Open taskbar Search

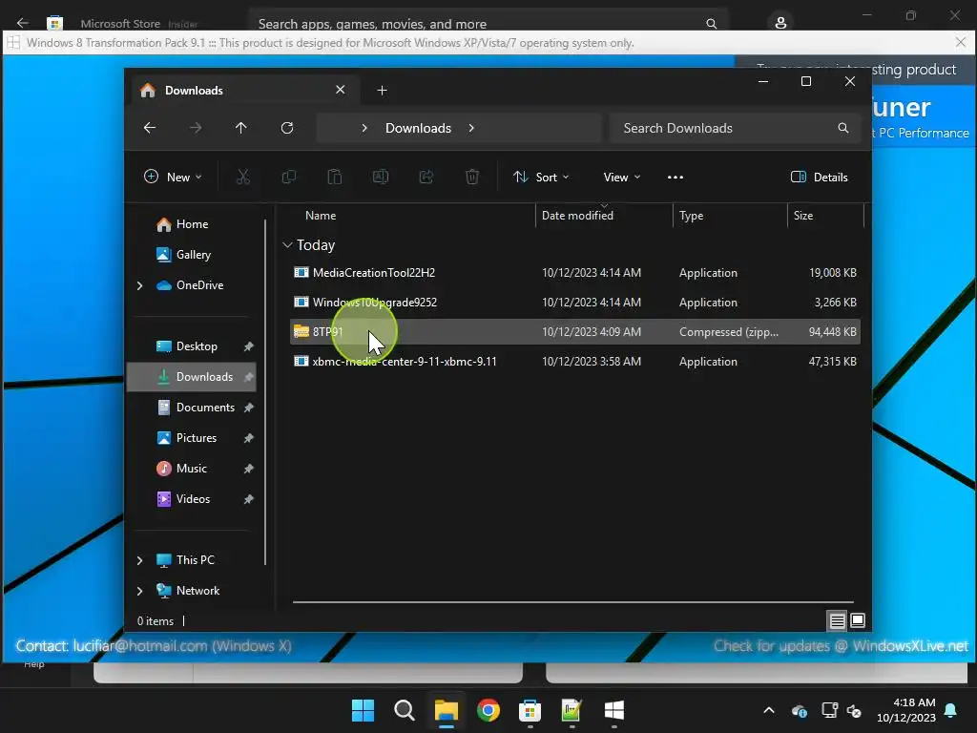pyautogui.click(x=405, y=710)
